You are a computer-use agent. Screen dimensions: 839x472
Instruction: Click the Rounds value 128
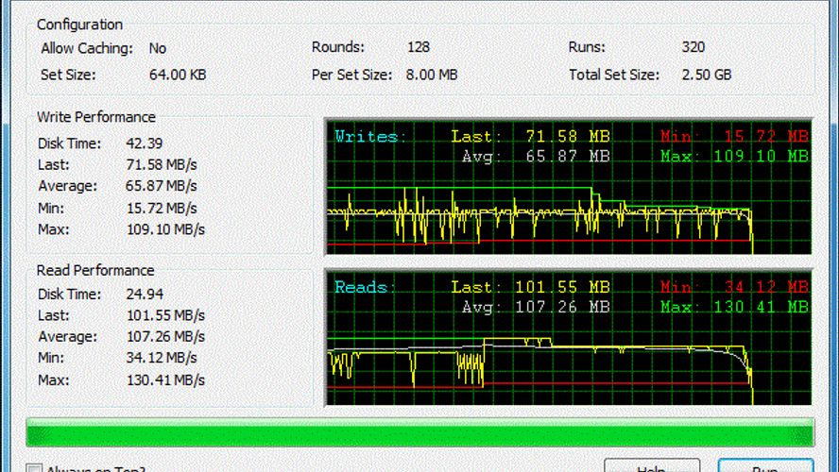[419, 47]
